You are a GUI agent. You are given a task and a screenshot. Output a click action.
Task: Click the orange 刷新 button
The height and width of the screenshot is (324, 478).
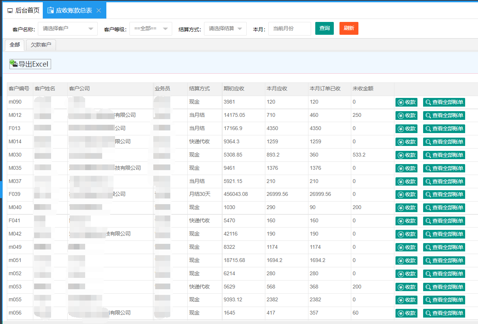(349, 28)
